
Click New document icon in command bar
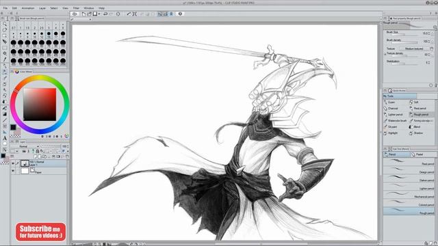click(83, 14)
